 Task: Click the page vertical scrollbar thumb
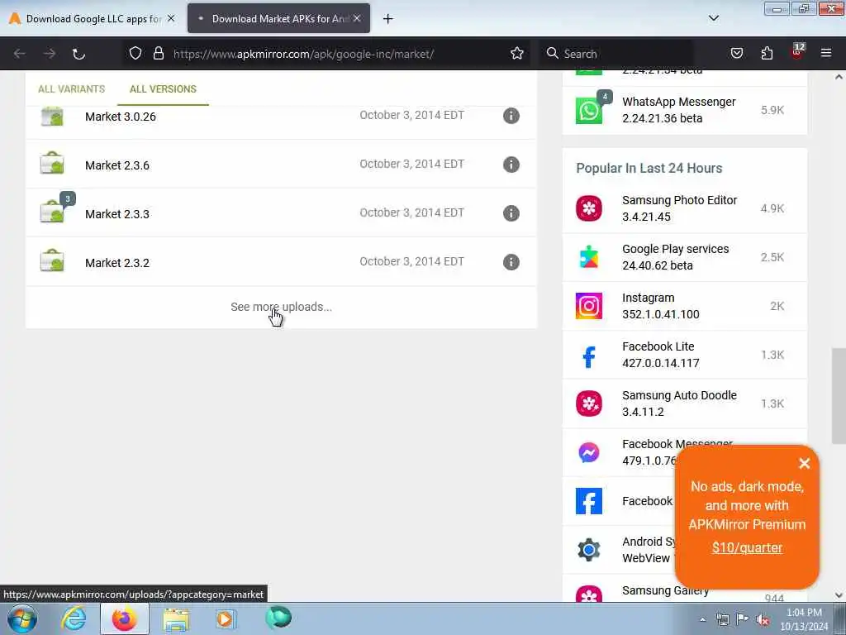point(839,395)
